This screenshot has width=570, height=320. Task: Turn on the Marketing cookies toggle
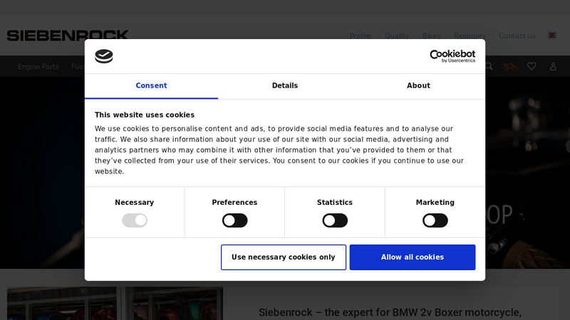pyautogui.click(x=435, y=220)
